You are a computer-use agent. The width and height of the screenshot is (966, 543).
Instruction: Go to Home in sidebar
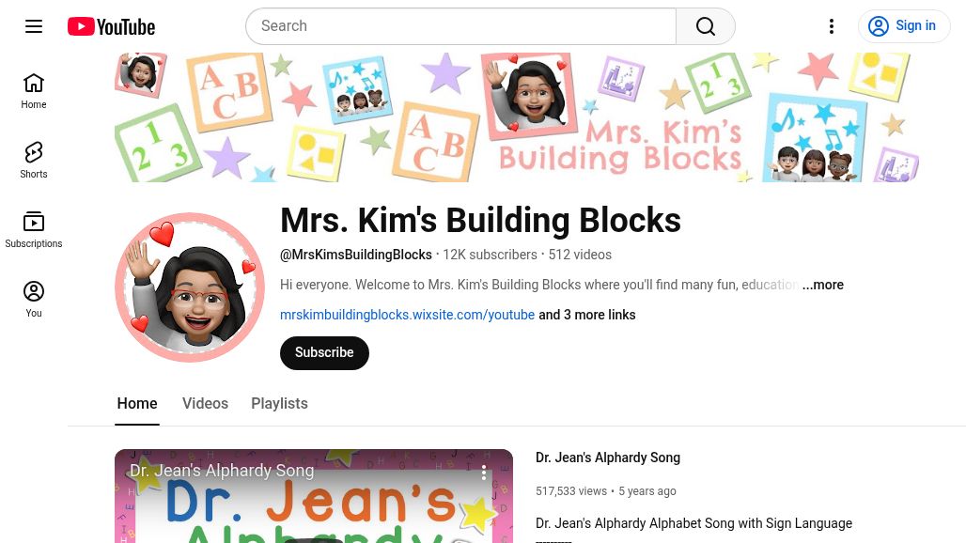34,91
